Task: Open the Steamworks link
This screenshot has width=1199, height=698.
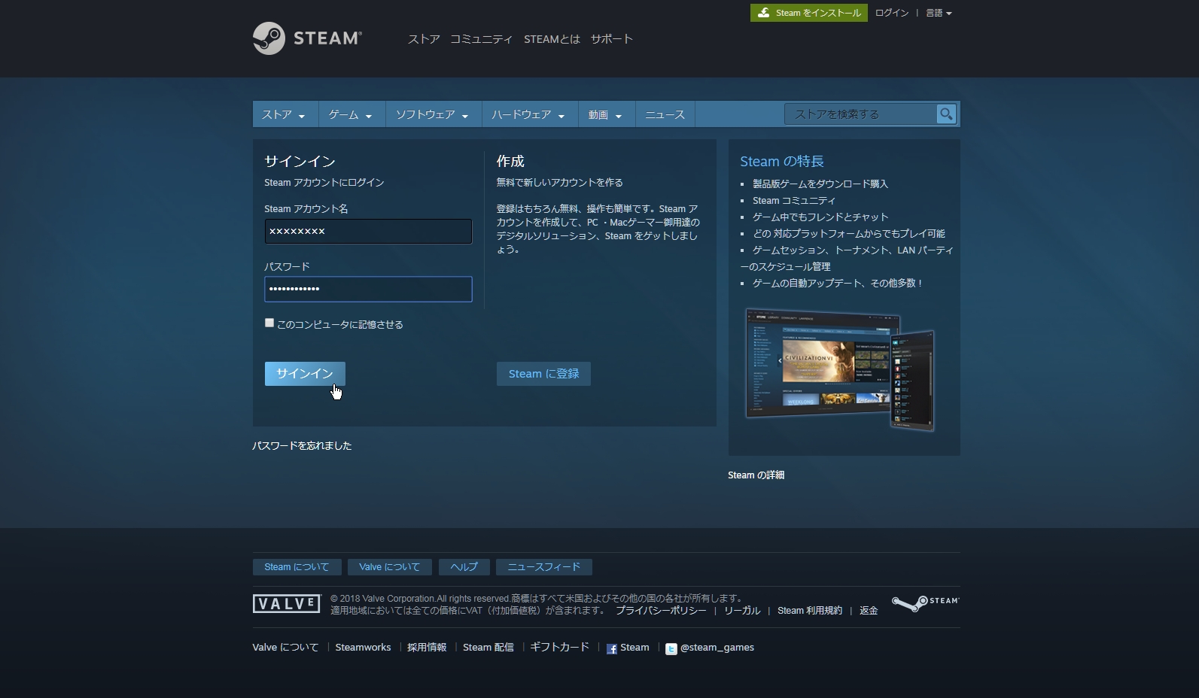Action: pyautogui.click(x=363, y=648)
